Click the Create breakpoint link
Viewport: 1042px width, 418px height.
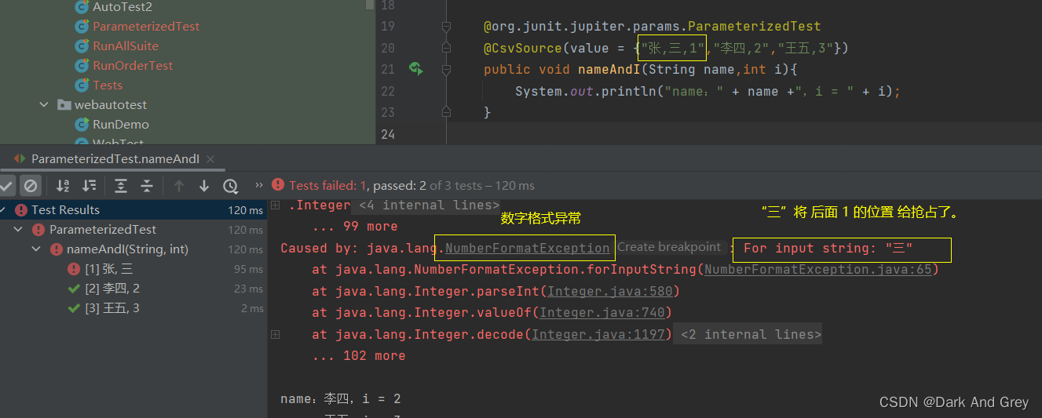pos(668,247)
